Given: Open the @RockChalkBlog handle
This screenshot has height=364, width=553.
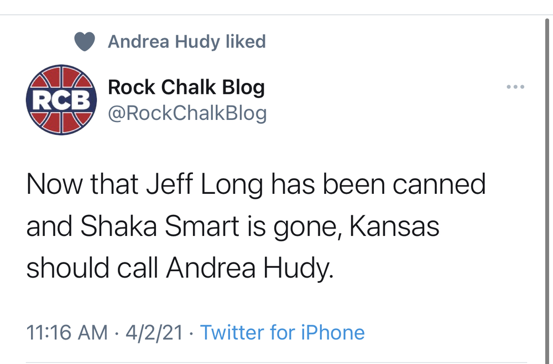Looking at the screenshot, I should (187, 113).
